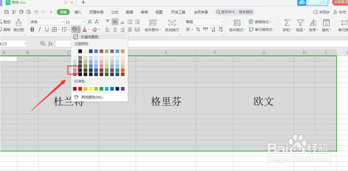
Task: Expand Cell Style (单元格样式) dropdown
Action: (x=274, y=30)
